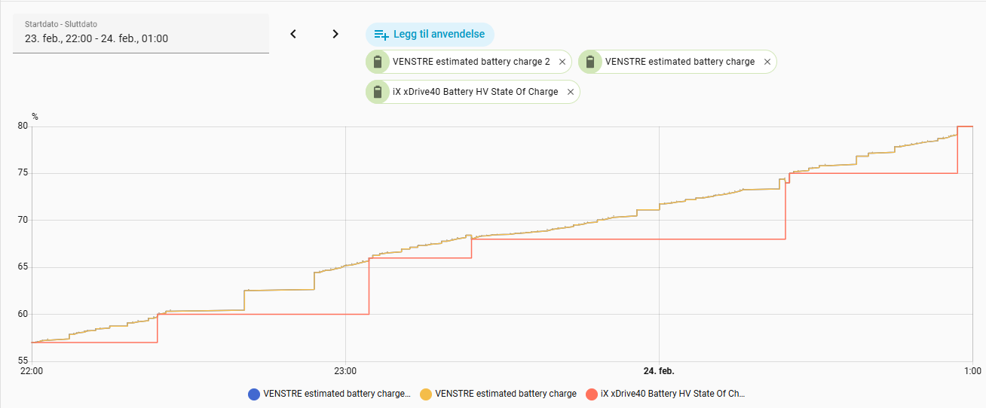Remove VENSTRE estimated battery charge chip
The height and width of the screenshot is (408, 986).
pyautogui.click(x=767, y=62)
